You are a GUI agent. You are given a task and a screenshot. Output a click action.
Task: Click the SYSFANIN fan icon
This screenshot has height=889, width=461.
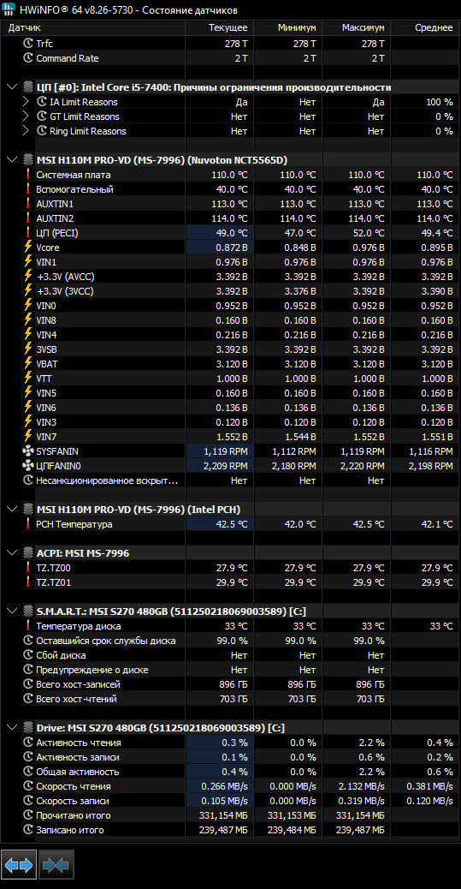[27, 451]
